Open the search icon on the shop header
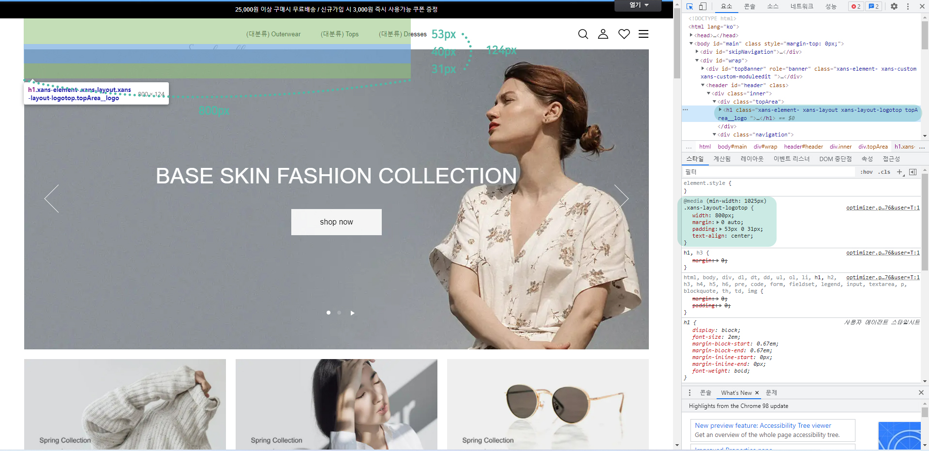 coord(583,34)
